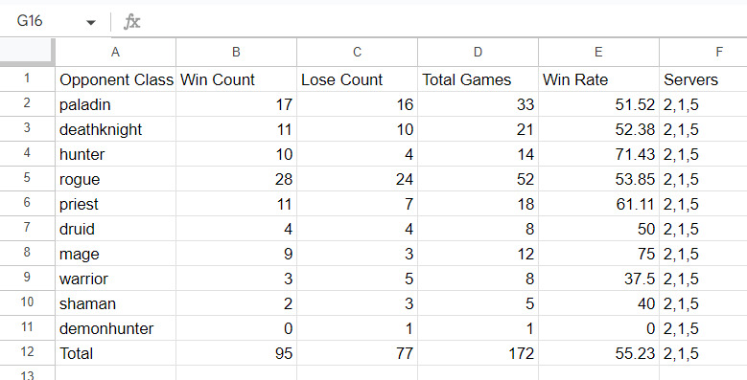Select the hunter win rate 71.43 cell

[598, 154]
